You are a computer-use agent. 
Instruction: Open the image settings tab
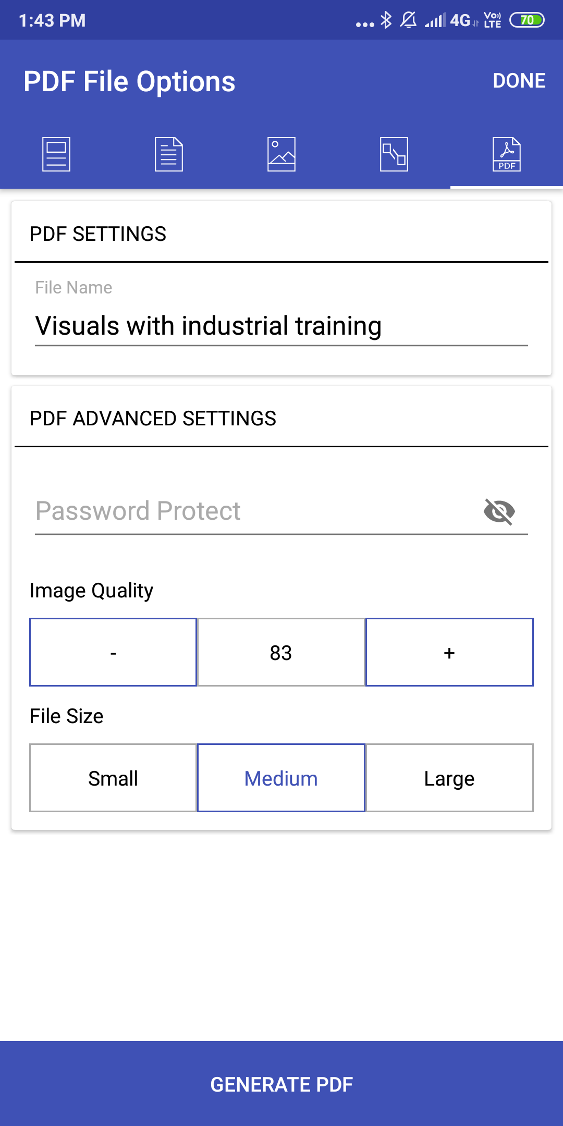(281, 154)
